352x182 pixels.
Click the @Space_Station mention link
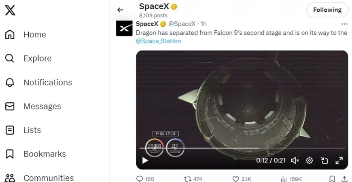(158, 41)
